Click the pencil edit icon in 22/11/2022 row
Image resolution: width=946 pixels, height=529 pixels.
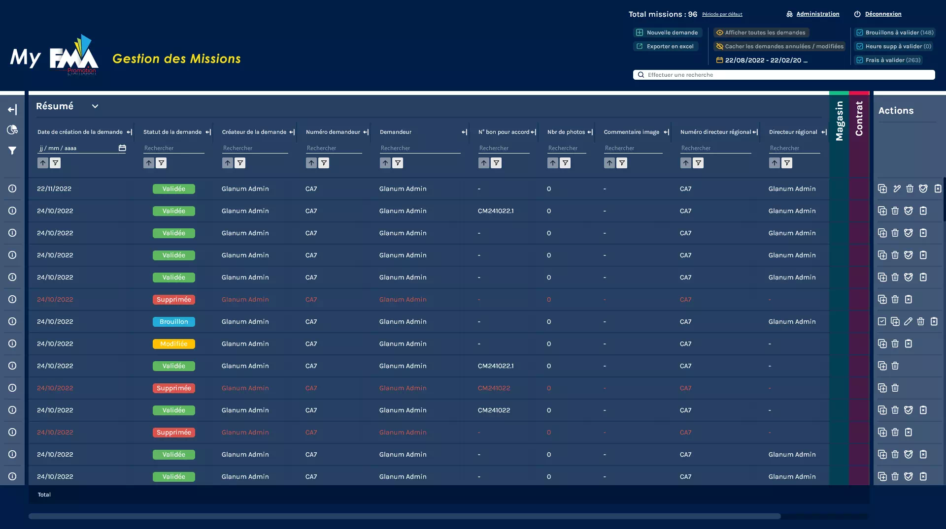(897, 188)
